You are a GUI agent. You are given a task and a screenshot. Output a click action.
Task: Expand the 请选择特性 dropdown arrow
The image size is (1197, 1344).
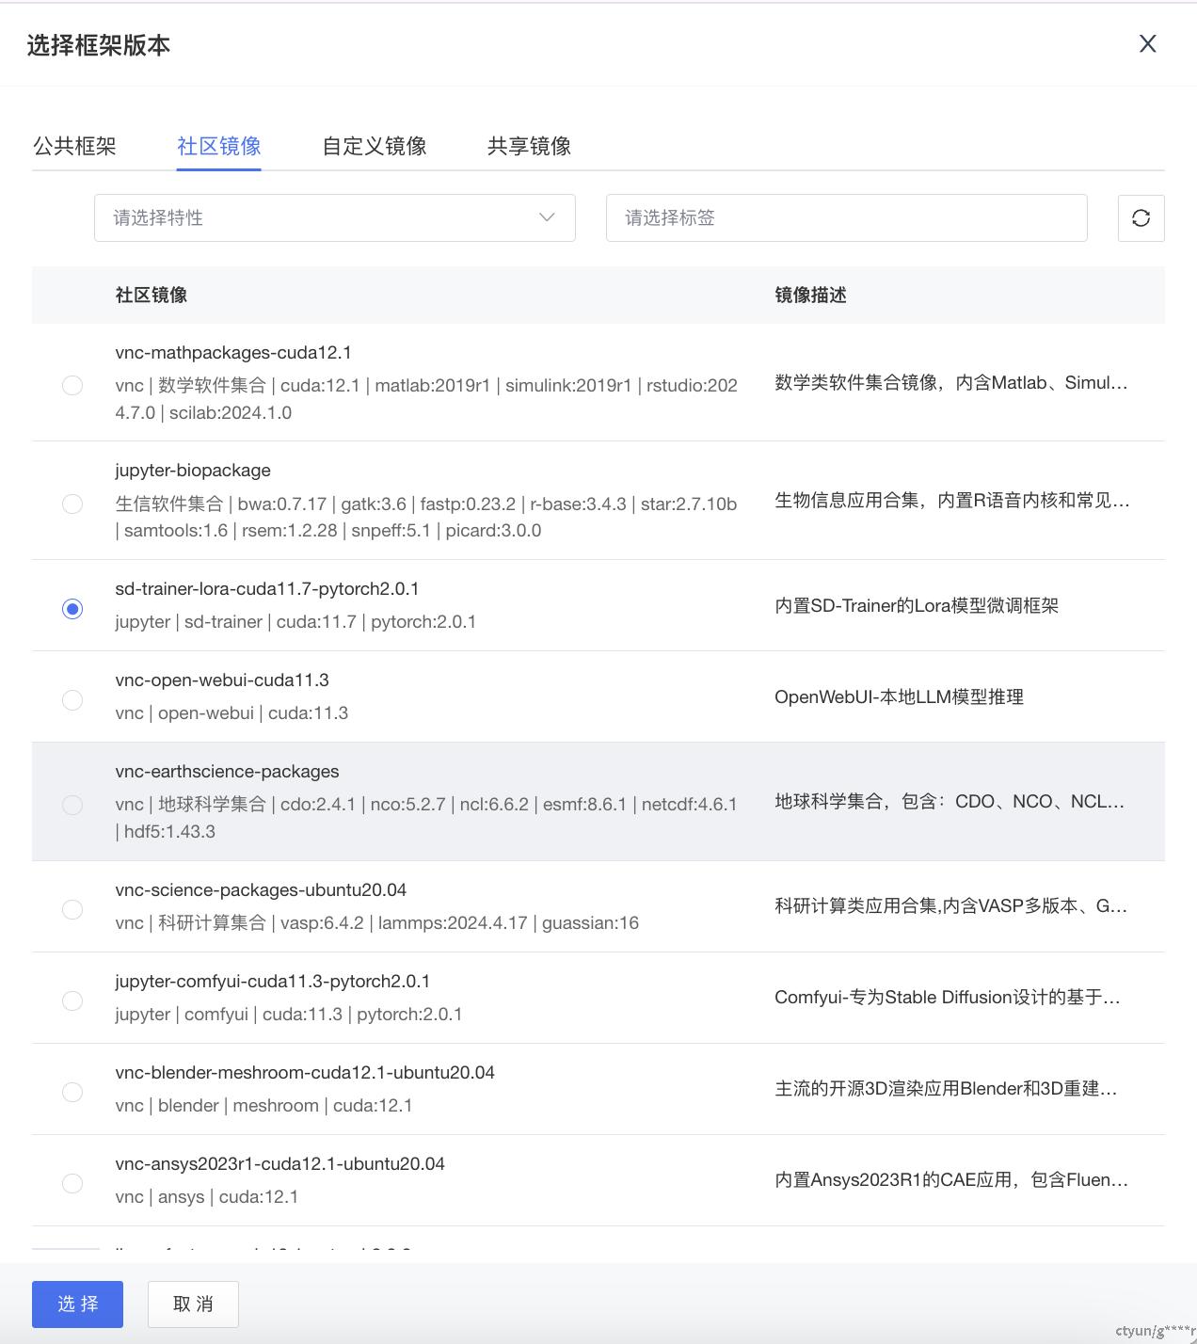[546, 218]
